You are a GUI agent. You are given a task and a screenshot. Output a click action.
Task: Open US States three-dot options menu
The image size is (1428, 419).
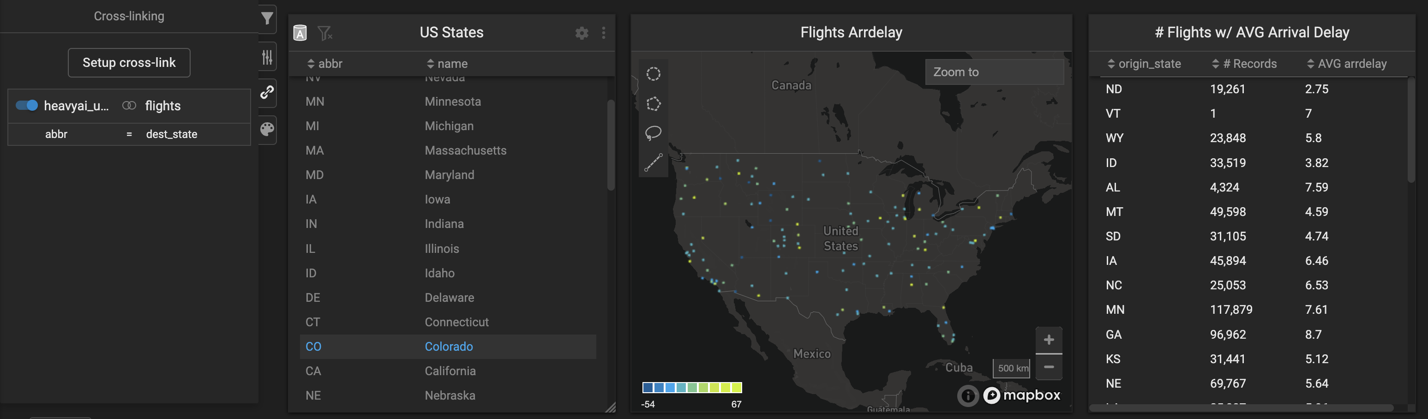click(x=604, y=33)
